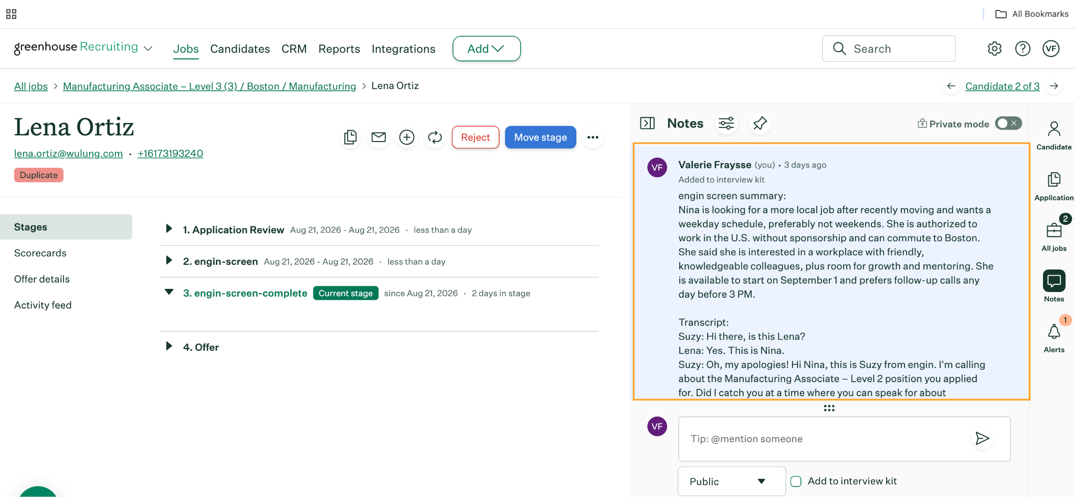This screenshot has width=1075, height=497.
Task: Open the Jobs nav tab
Action: (186, 49)
